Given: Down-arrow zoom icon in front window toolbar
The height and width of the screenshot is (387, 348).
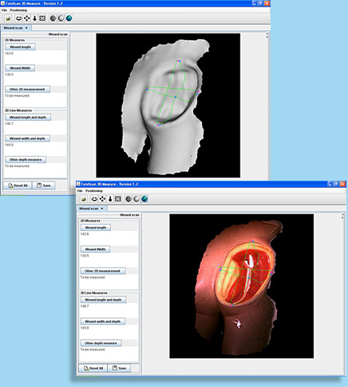Looking at the screenshot, I should tap(110, 199).
